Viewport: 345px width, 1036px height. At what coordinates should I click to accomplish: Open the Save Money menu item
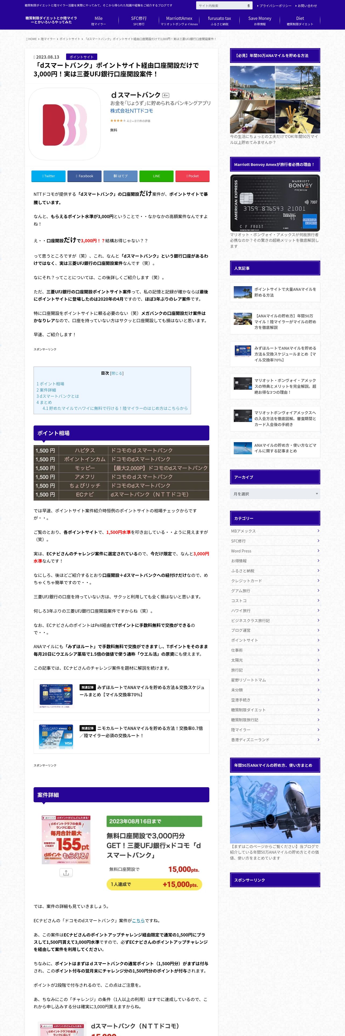[x=260, y=21]
